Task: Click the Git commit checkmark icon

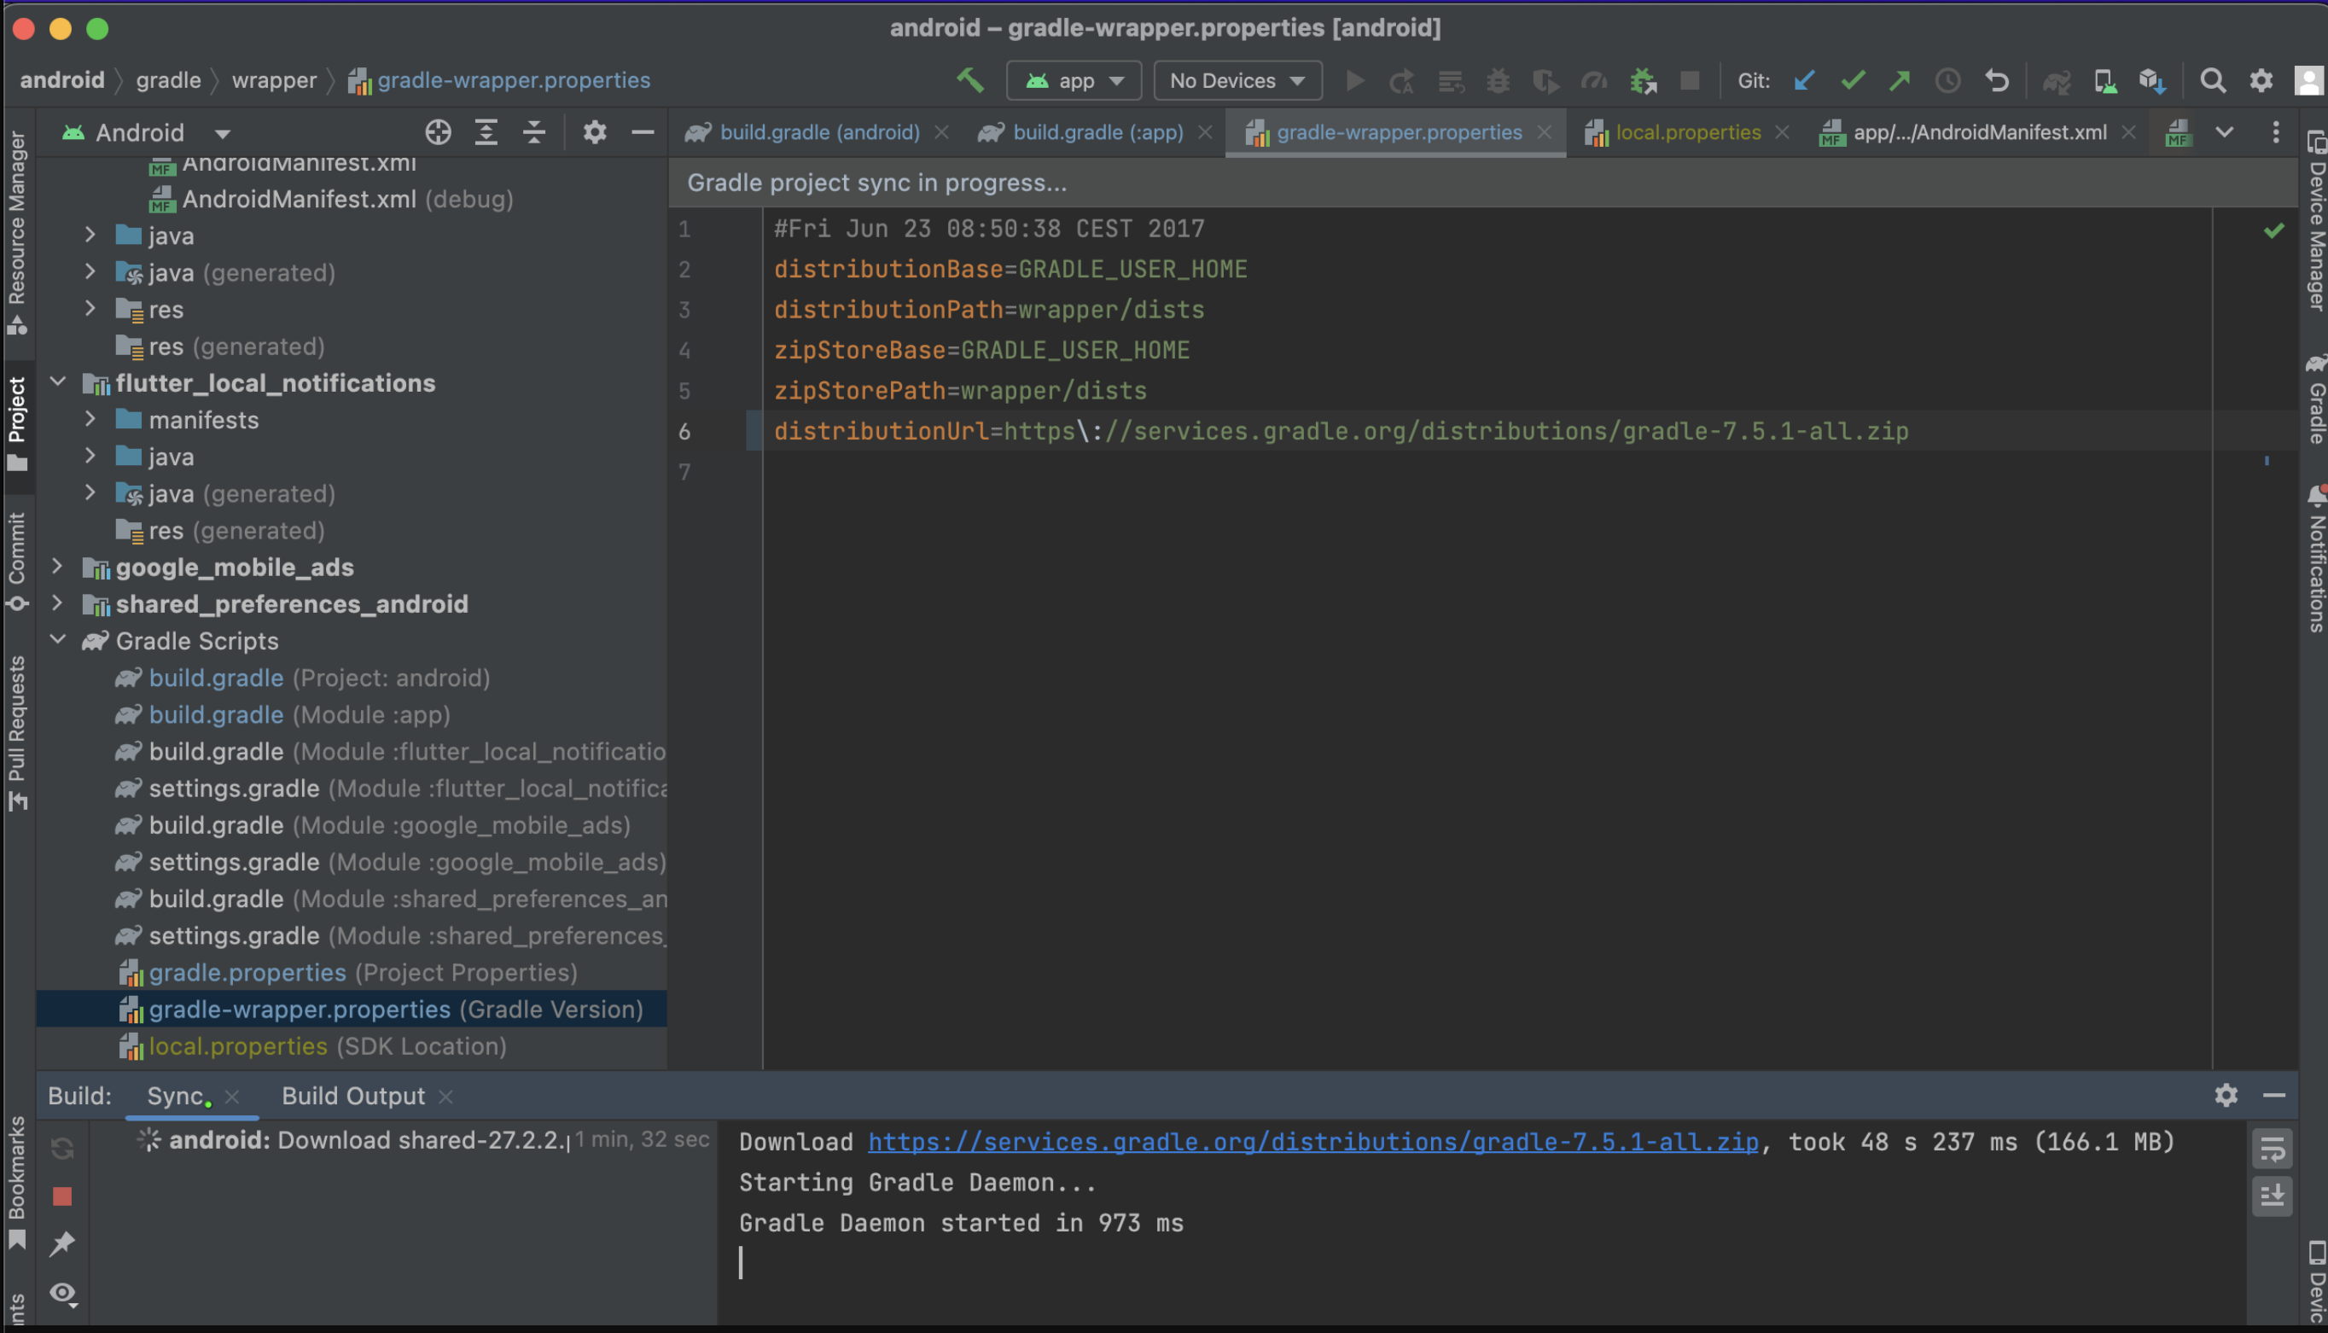Action: [1852, 80]
